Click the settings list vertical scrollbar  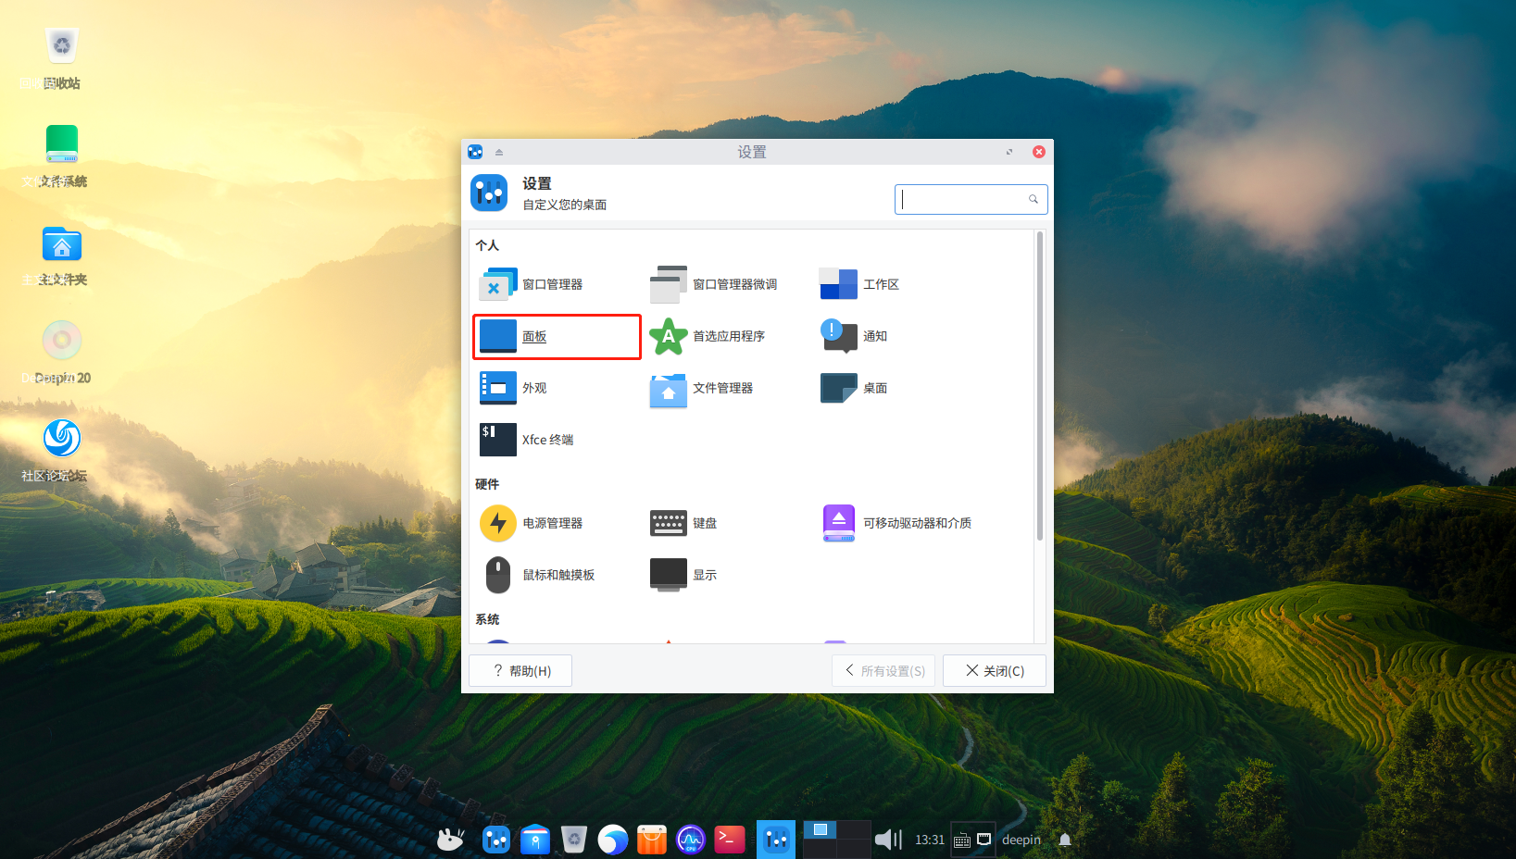[x=1040, y=389]
